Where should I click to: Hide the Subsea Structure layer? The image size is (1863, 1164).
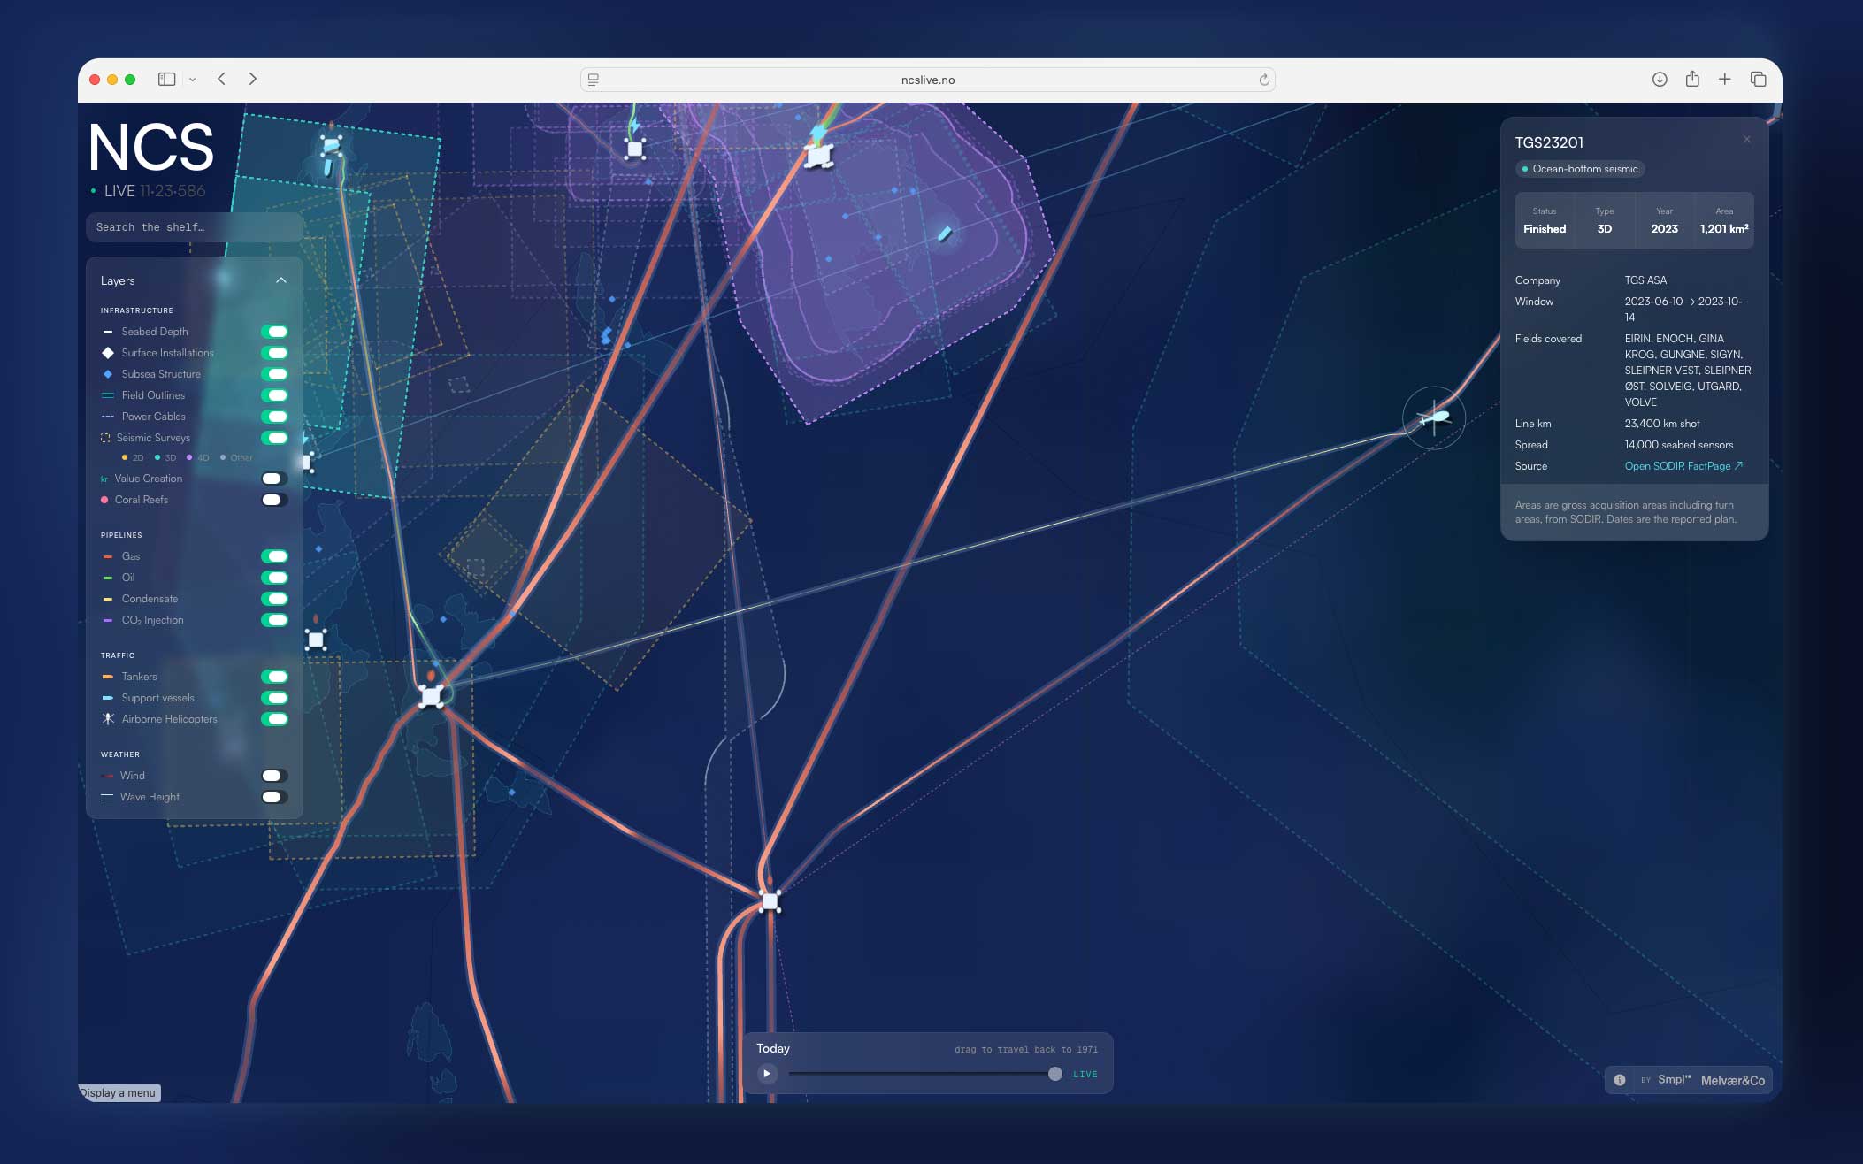(x=274, y=374)
